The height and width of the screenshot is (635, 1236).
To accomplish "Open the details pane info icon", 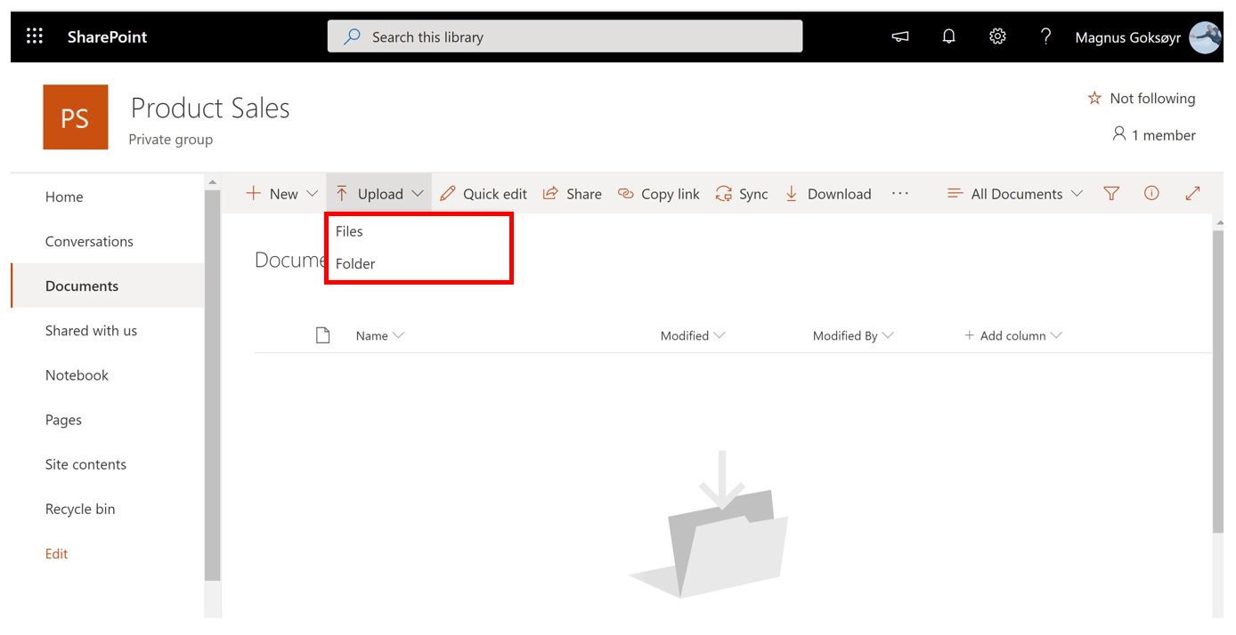I will click(x=1151, y=194).
